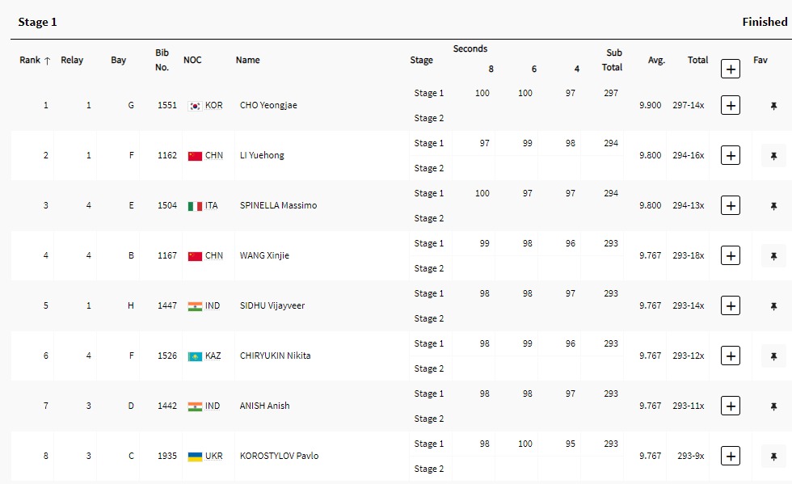Click pin icon in SIDHU Vijayveer row
792x484 pixels.
point(773,306)
